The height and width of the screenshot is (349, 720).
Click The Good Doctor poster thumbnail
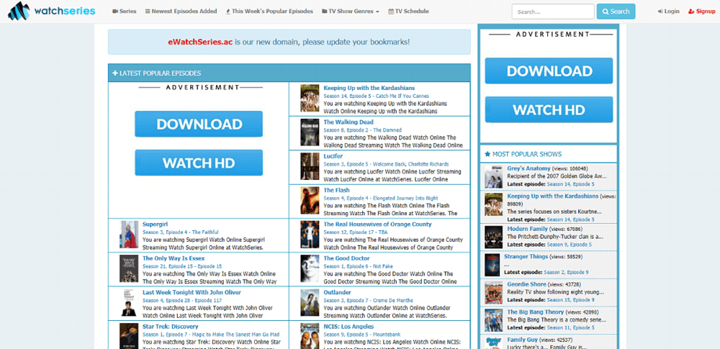(310, 268)
